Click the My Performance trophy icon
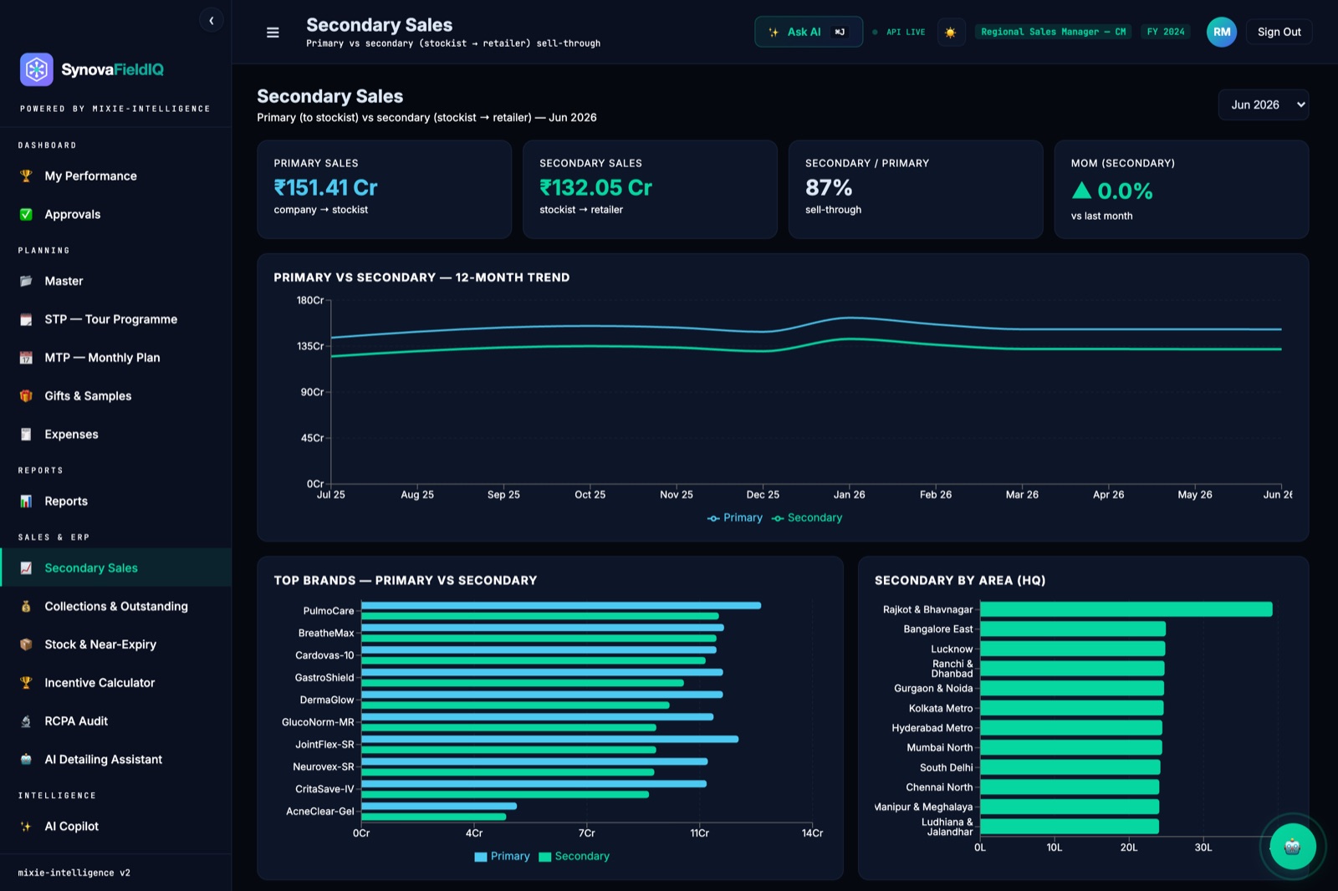The image size is (1338, 891). 26,176
